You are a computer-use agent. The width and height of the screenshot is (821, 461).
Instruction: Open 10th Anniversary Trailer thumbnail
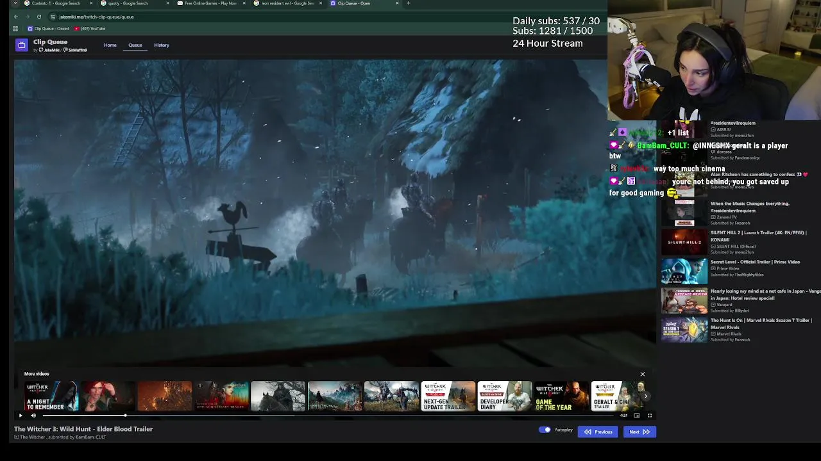[x=221, y=396]
